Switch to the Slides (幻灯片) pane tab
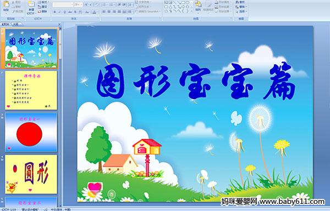Screen dimensions: 330x211 click(x=5, y=24)
